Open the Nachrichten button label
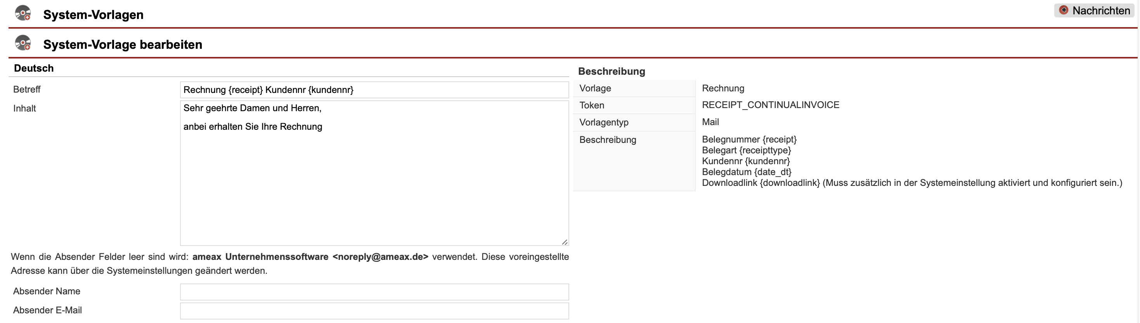1140x323 pixels. coord(1100,10)
